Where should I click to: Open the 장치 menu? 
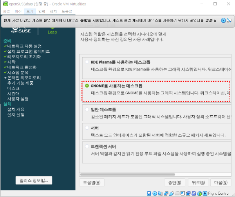[53, 11]
